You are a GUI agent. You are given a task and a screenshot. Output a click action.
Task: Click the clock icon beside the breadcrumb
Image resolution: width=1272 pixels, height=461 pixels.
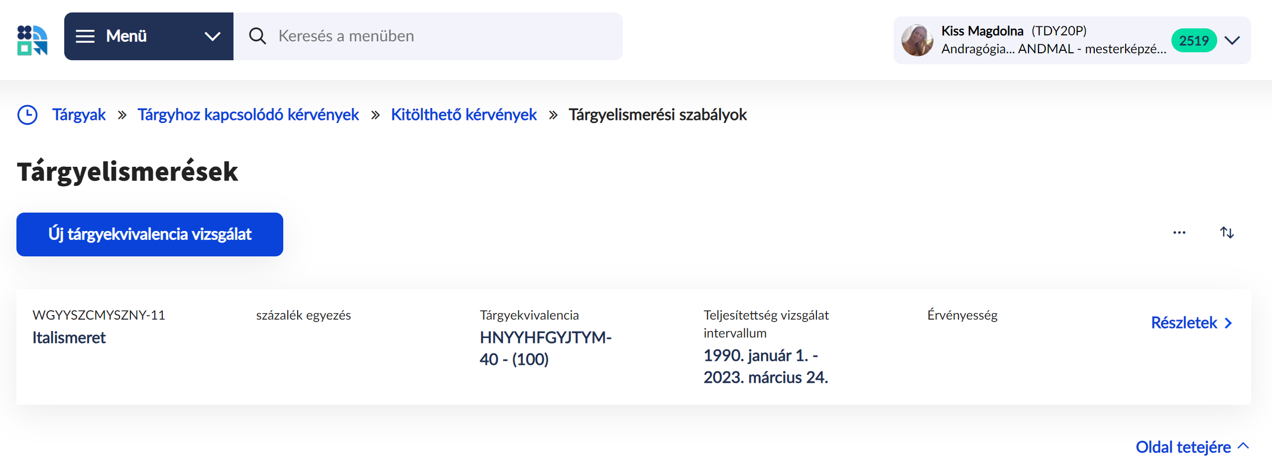coord(28,115)
